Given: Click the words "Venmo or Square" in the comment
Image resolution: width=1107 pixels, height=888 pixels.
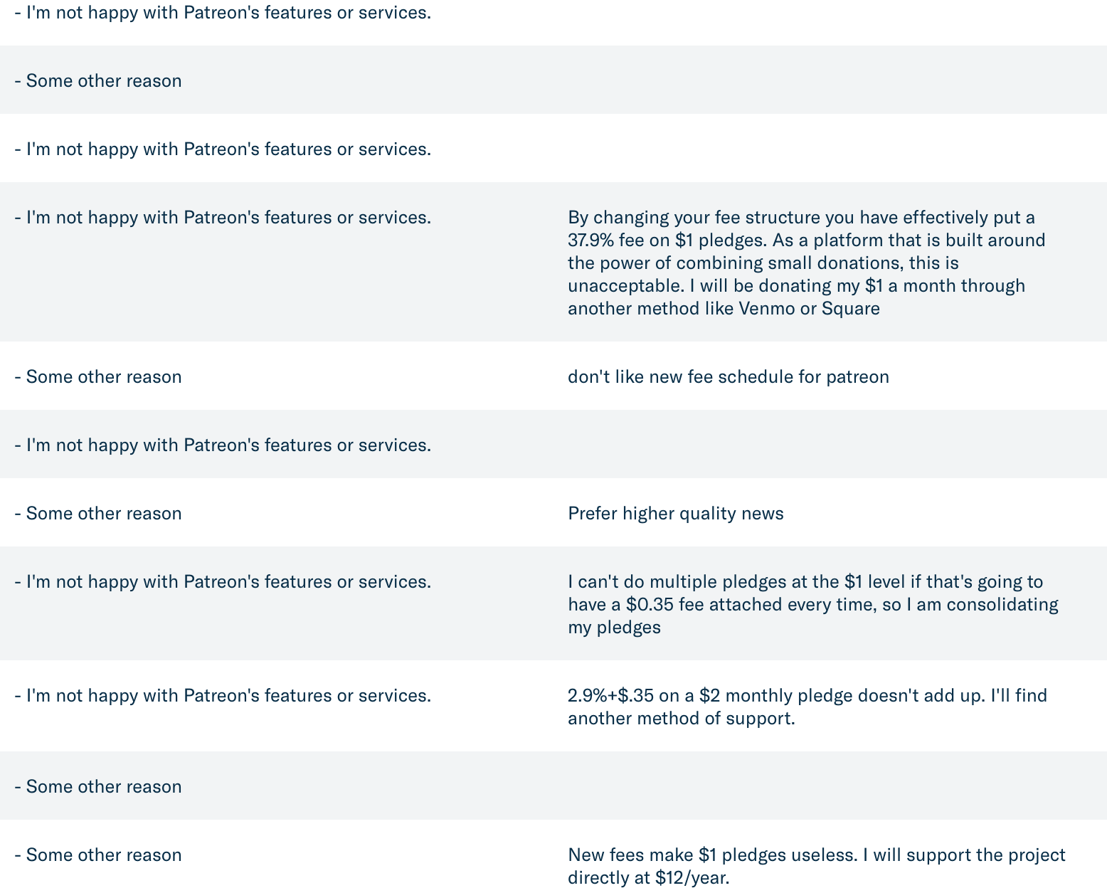Looking at the screenshot, I should [810, 308].
